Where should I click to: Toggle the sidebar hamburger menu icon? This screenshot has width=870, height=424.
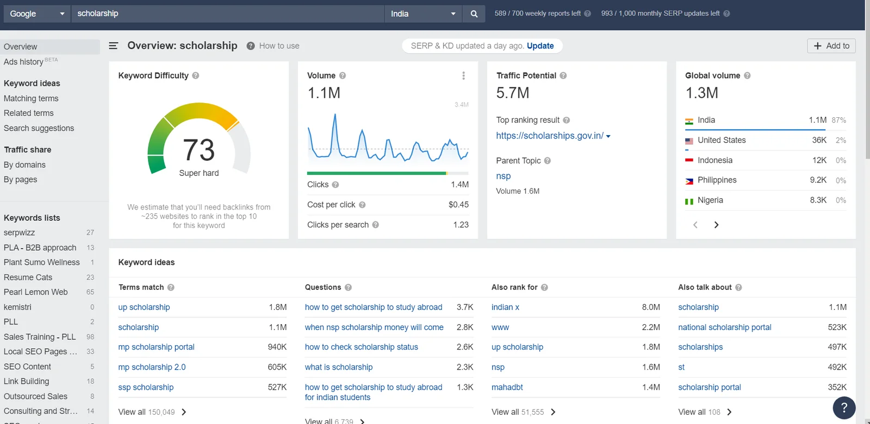(x=113, y=46)
